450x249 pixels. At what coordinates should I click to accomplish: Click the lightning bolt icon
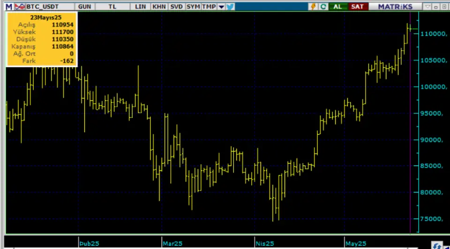[x=314, y=7]
